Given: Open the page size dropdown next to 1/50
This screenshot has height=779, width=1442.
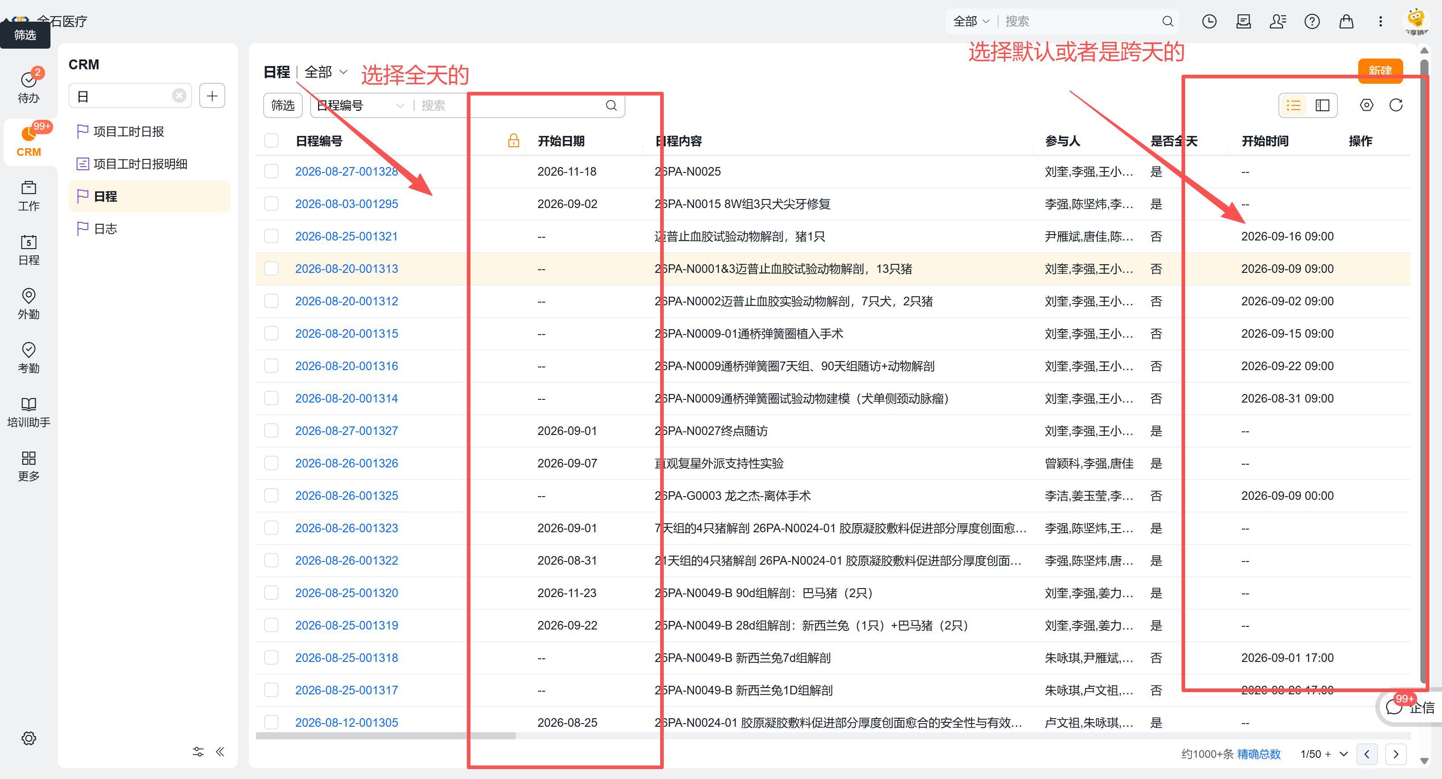Looking at the screenshot, I should click(1343, 754).
